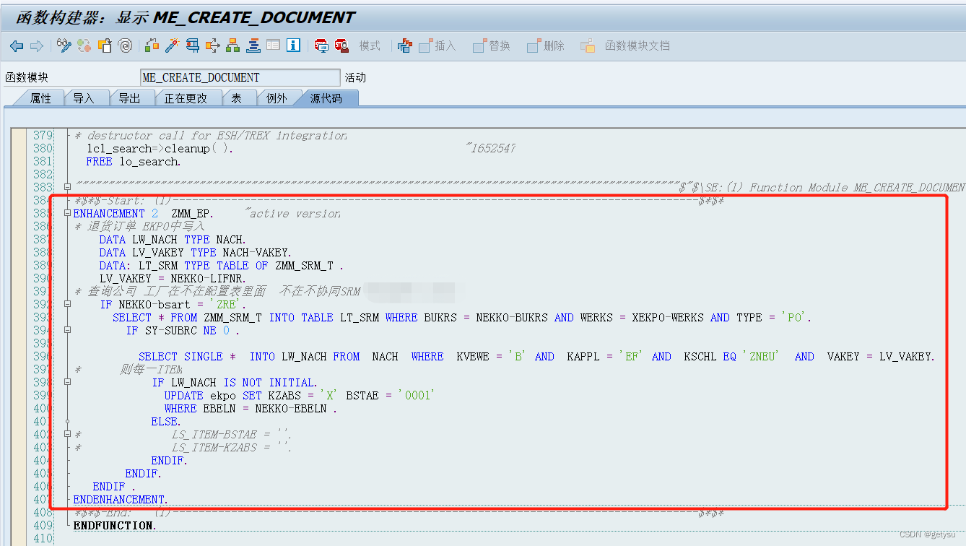Click the Test/Execute vise icon
This screenshot has height=546, width=966.
(193, 45)
